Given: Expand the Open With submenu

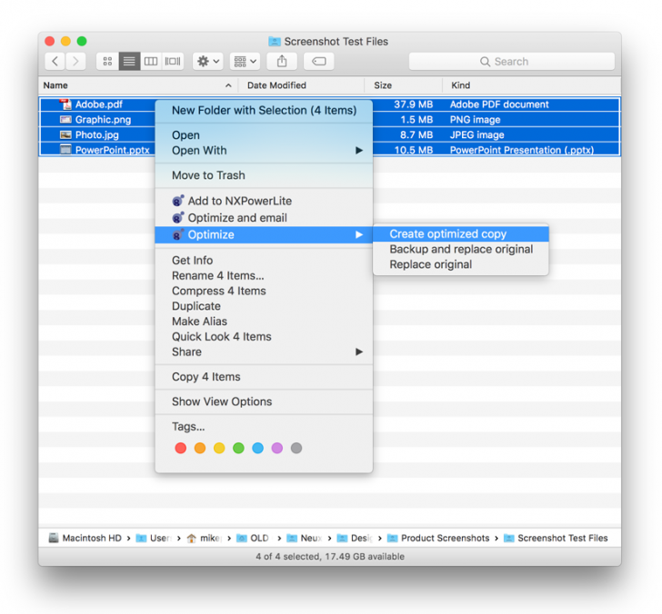Looking at the screenshot, I should click(x=264, y=151).
